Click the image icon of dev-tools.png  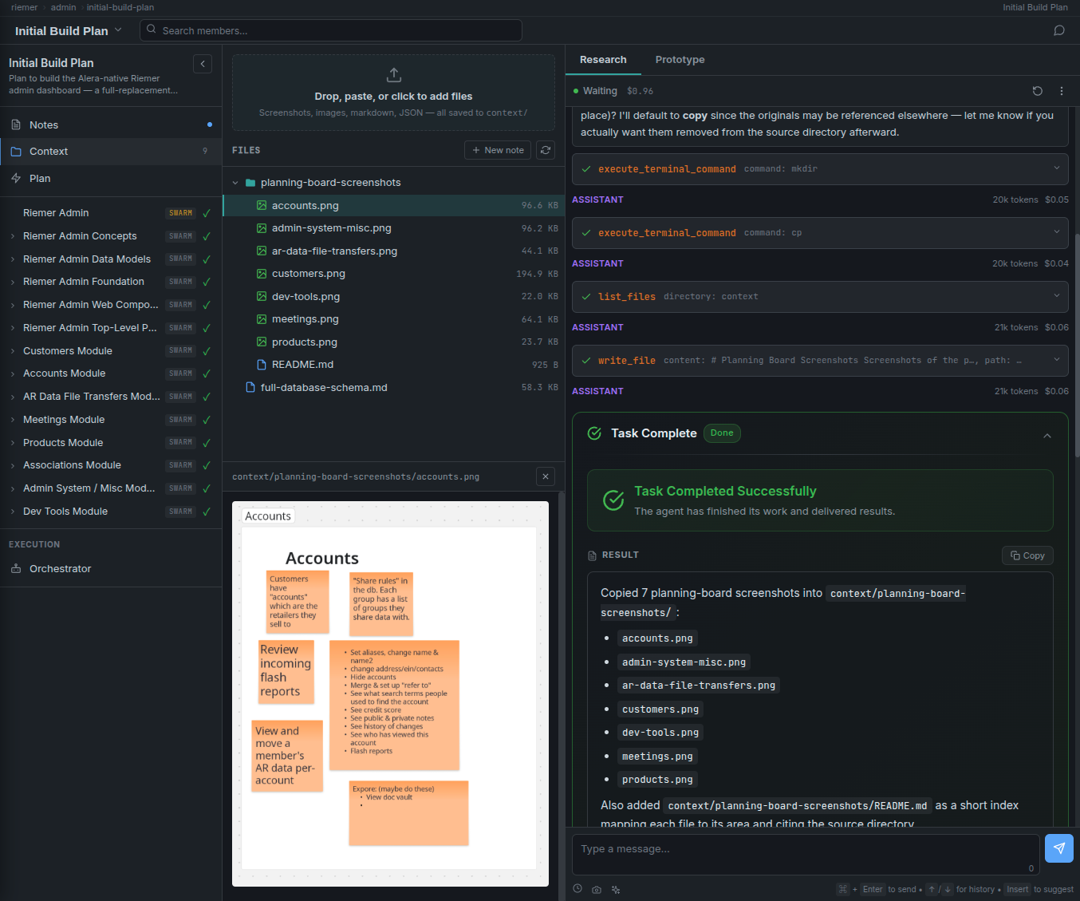pyautogui.click(x=262, y=296)
